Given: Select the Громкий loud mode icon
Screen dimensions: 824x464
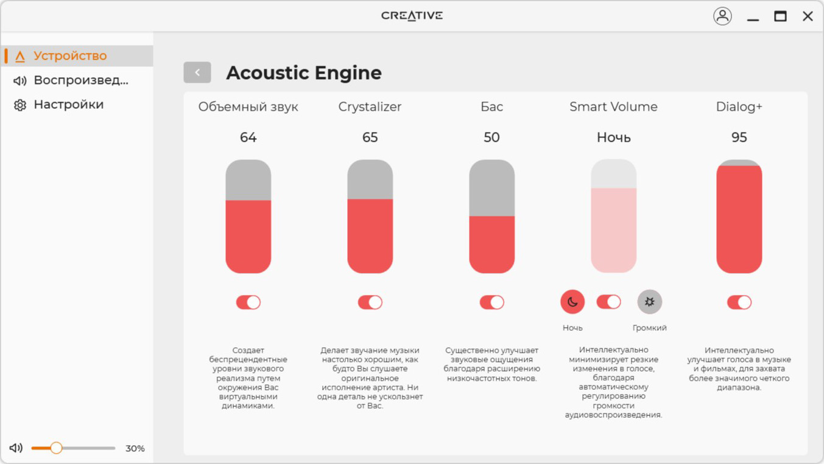Looking at the screenshot, I should point(650,302).
